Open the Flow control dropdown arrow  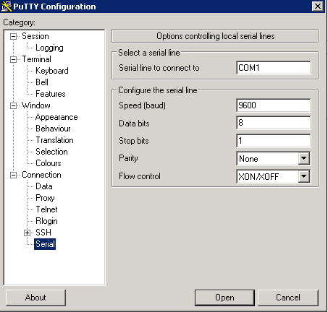(304, 176)
